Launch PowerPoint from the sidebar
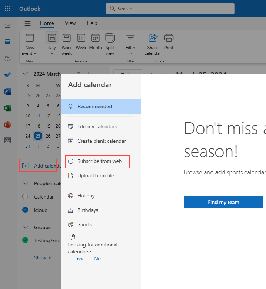 [x=8, y=125]
